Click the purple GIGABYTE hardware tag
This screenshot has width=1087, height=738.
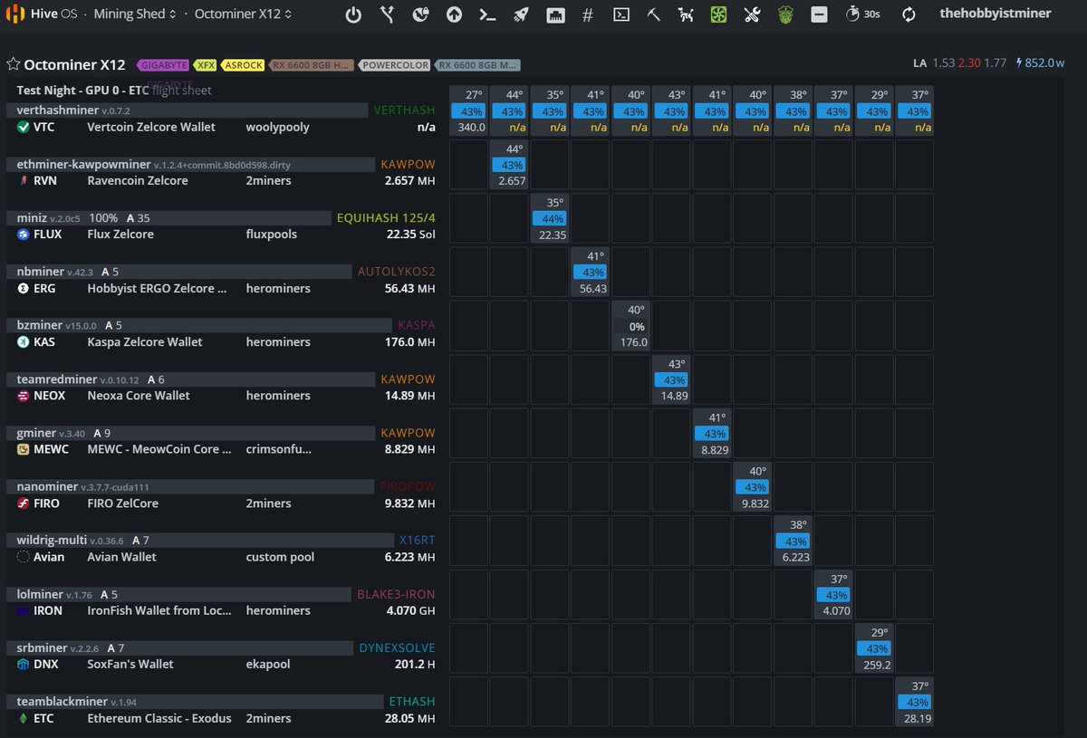tap(163, 64)
